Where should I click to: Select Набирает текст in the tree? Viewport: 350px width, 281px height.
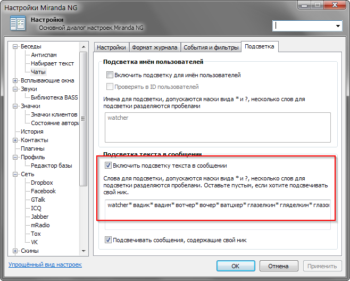(x=52, y=63)
